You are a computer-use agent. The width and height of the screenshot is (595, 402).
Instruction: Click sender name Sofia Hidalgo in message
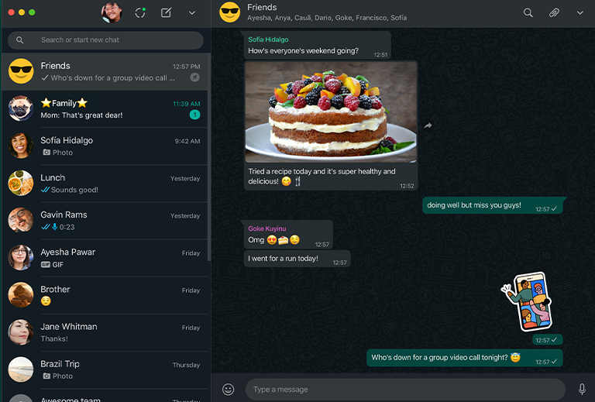tap(268, 40)
